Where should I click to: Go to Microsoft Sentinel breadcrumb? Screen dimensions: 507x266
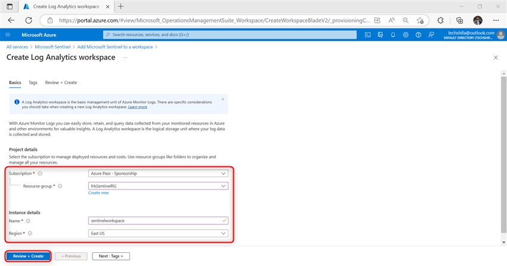(52, 47)
